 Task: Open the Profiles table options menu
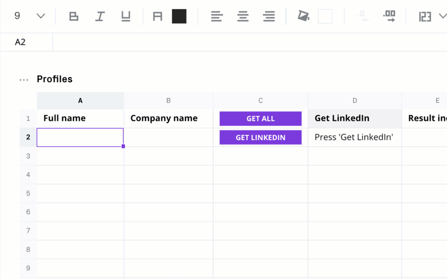tap(24, 80)
